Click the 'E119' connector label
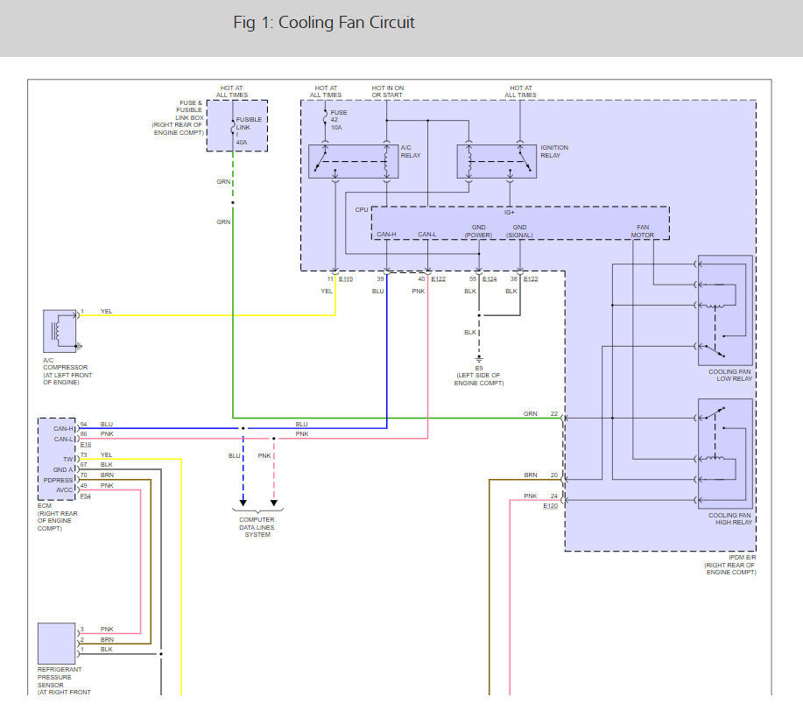803x711 pixels. pyautogui.click(x=346, y=279)
